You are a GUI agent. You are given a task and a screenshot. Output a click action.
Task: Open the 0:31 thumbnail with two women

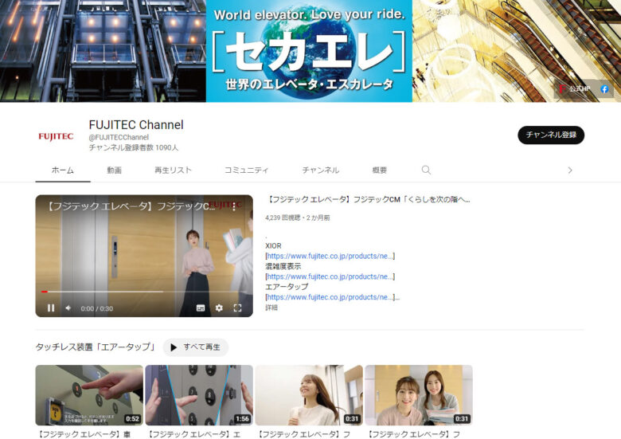419,395
